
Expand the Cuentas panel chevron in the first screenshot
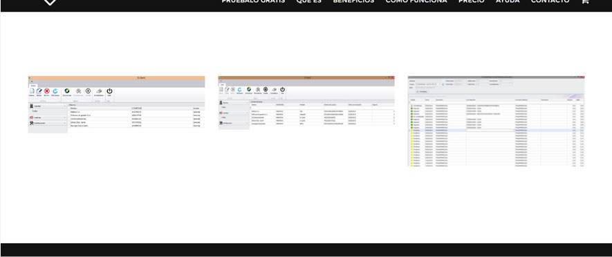click(64, 117)
